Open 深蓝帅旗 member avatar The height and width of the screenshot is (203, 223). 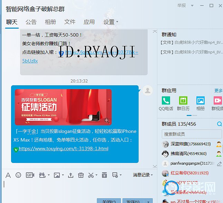[x=165, y=144]
